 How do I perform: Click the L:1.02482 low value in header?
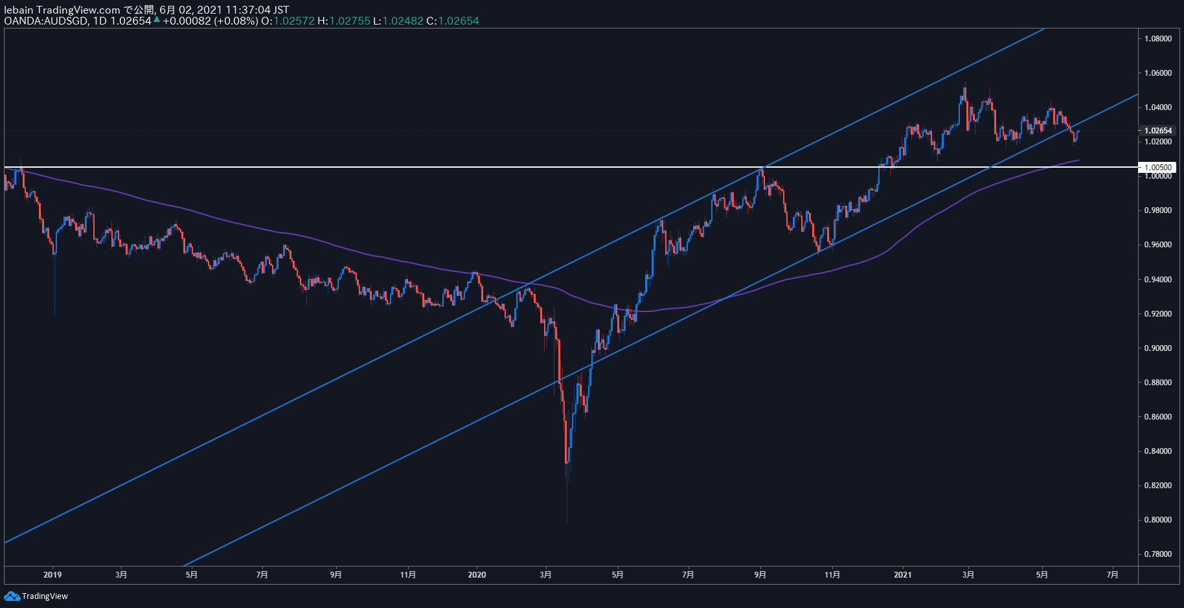coord(398,21)
